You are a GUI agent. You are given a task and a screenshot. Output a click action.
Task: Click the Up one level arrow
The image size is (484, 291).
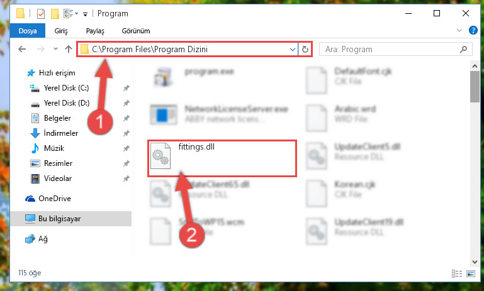coord(69,49)
